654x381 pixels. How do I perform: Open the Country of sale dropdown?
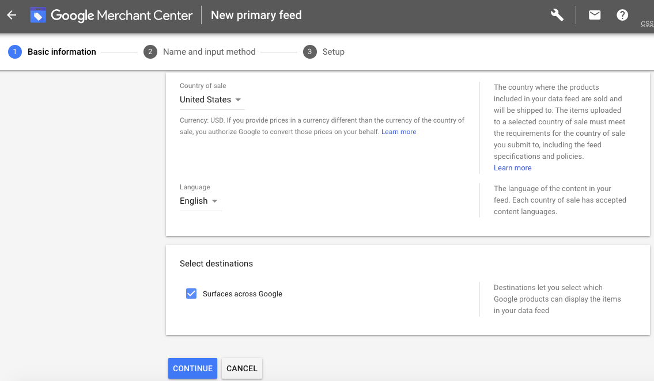(x=211, y=100)
